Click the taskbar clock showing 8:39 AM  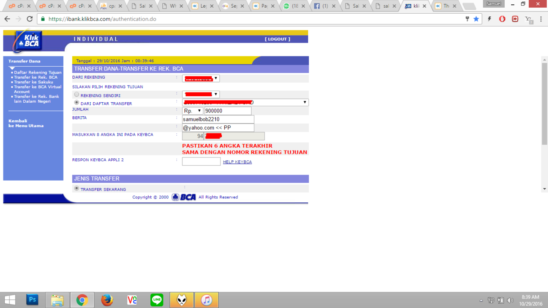(530, 300)
